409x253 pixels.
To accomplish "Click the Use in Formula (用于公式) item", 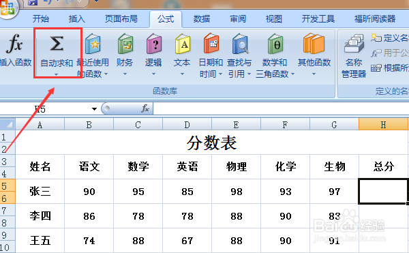I will [390, 53].
